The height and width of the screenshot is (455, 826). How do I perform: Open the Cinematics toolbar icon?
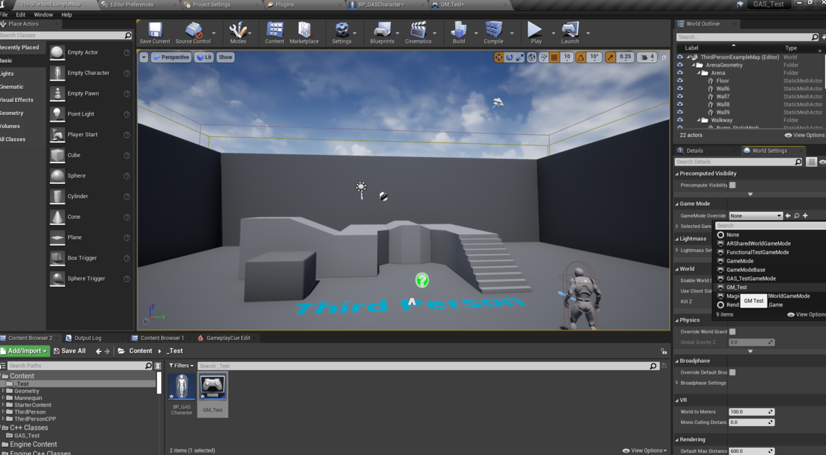point(419,32)
